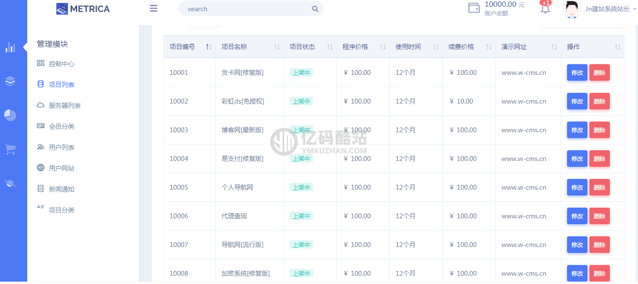The height and width of the screenshot is (284, 638).
Task: Click the search magnifier icon
Action: (x=315, y=9)
